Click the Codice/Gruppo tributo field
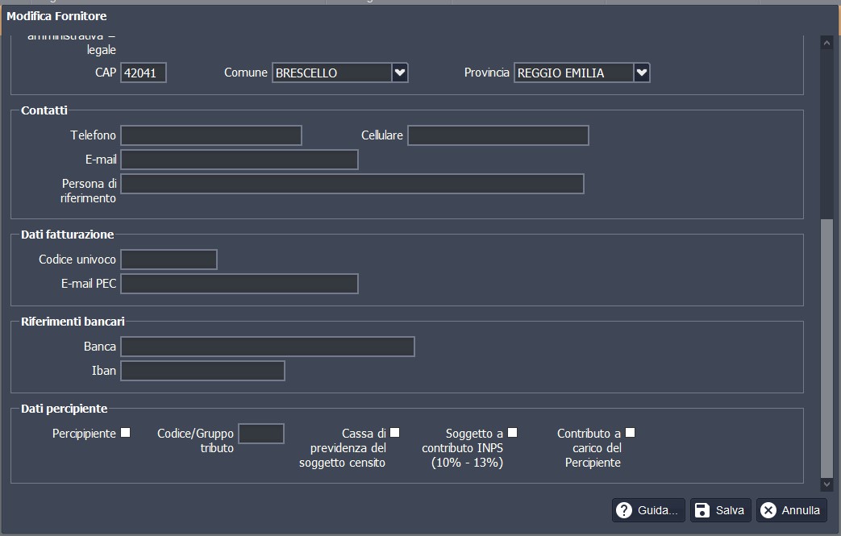Image resolution: width=841 pixels, height=536 pixels. pyautogui.click(x=261, y=434)
